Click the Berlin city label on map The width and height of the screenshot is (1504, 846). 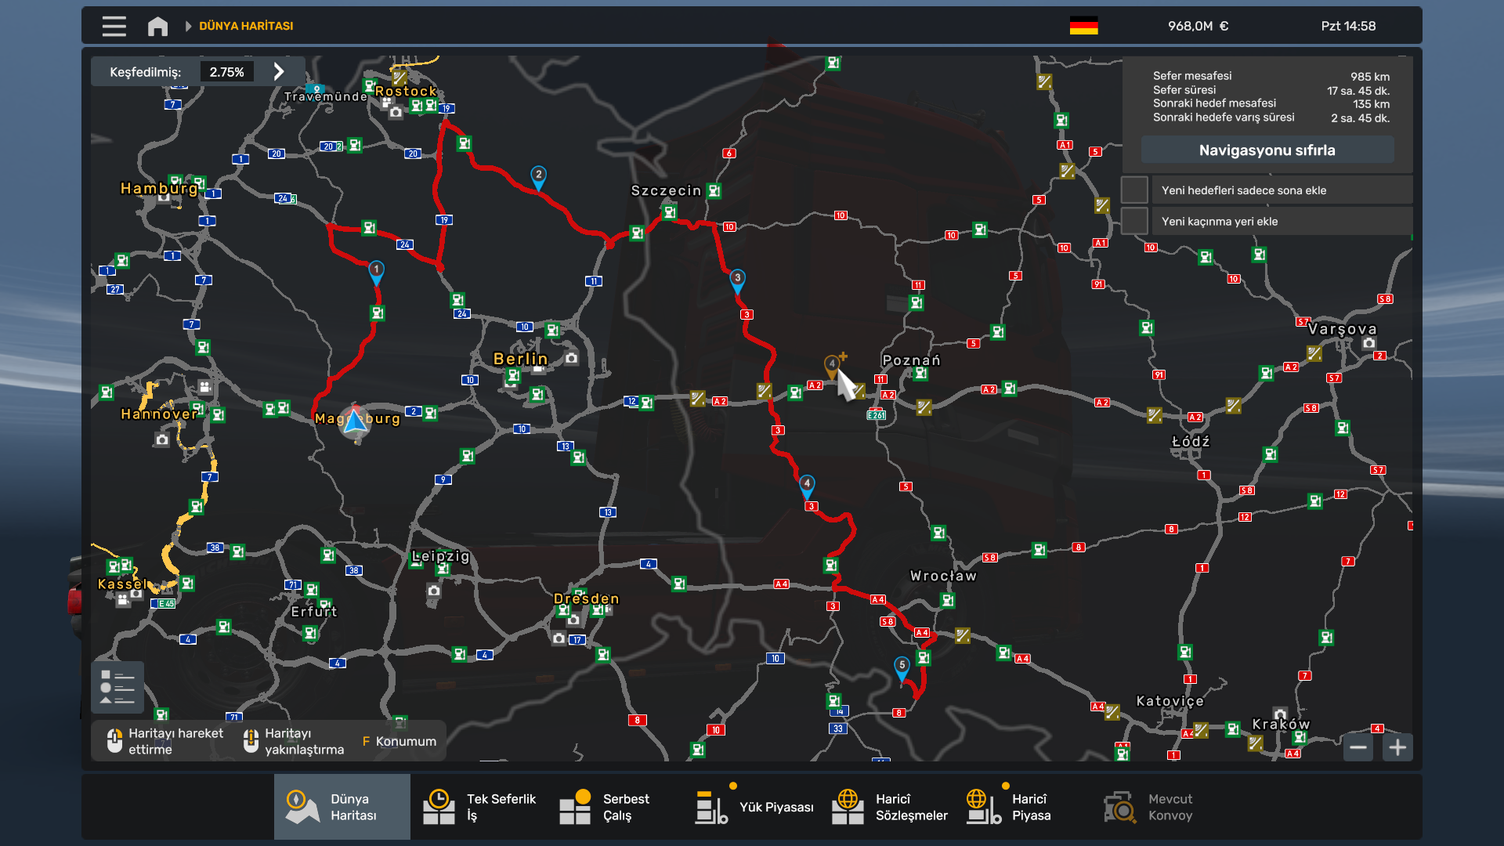pyautogui.click(x=520, y=359)
